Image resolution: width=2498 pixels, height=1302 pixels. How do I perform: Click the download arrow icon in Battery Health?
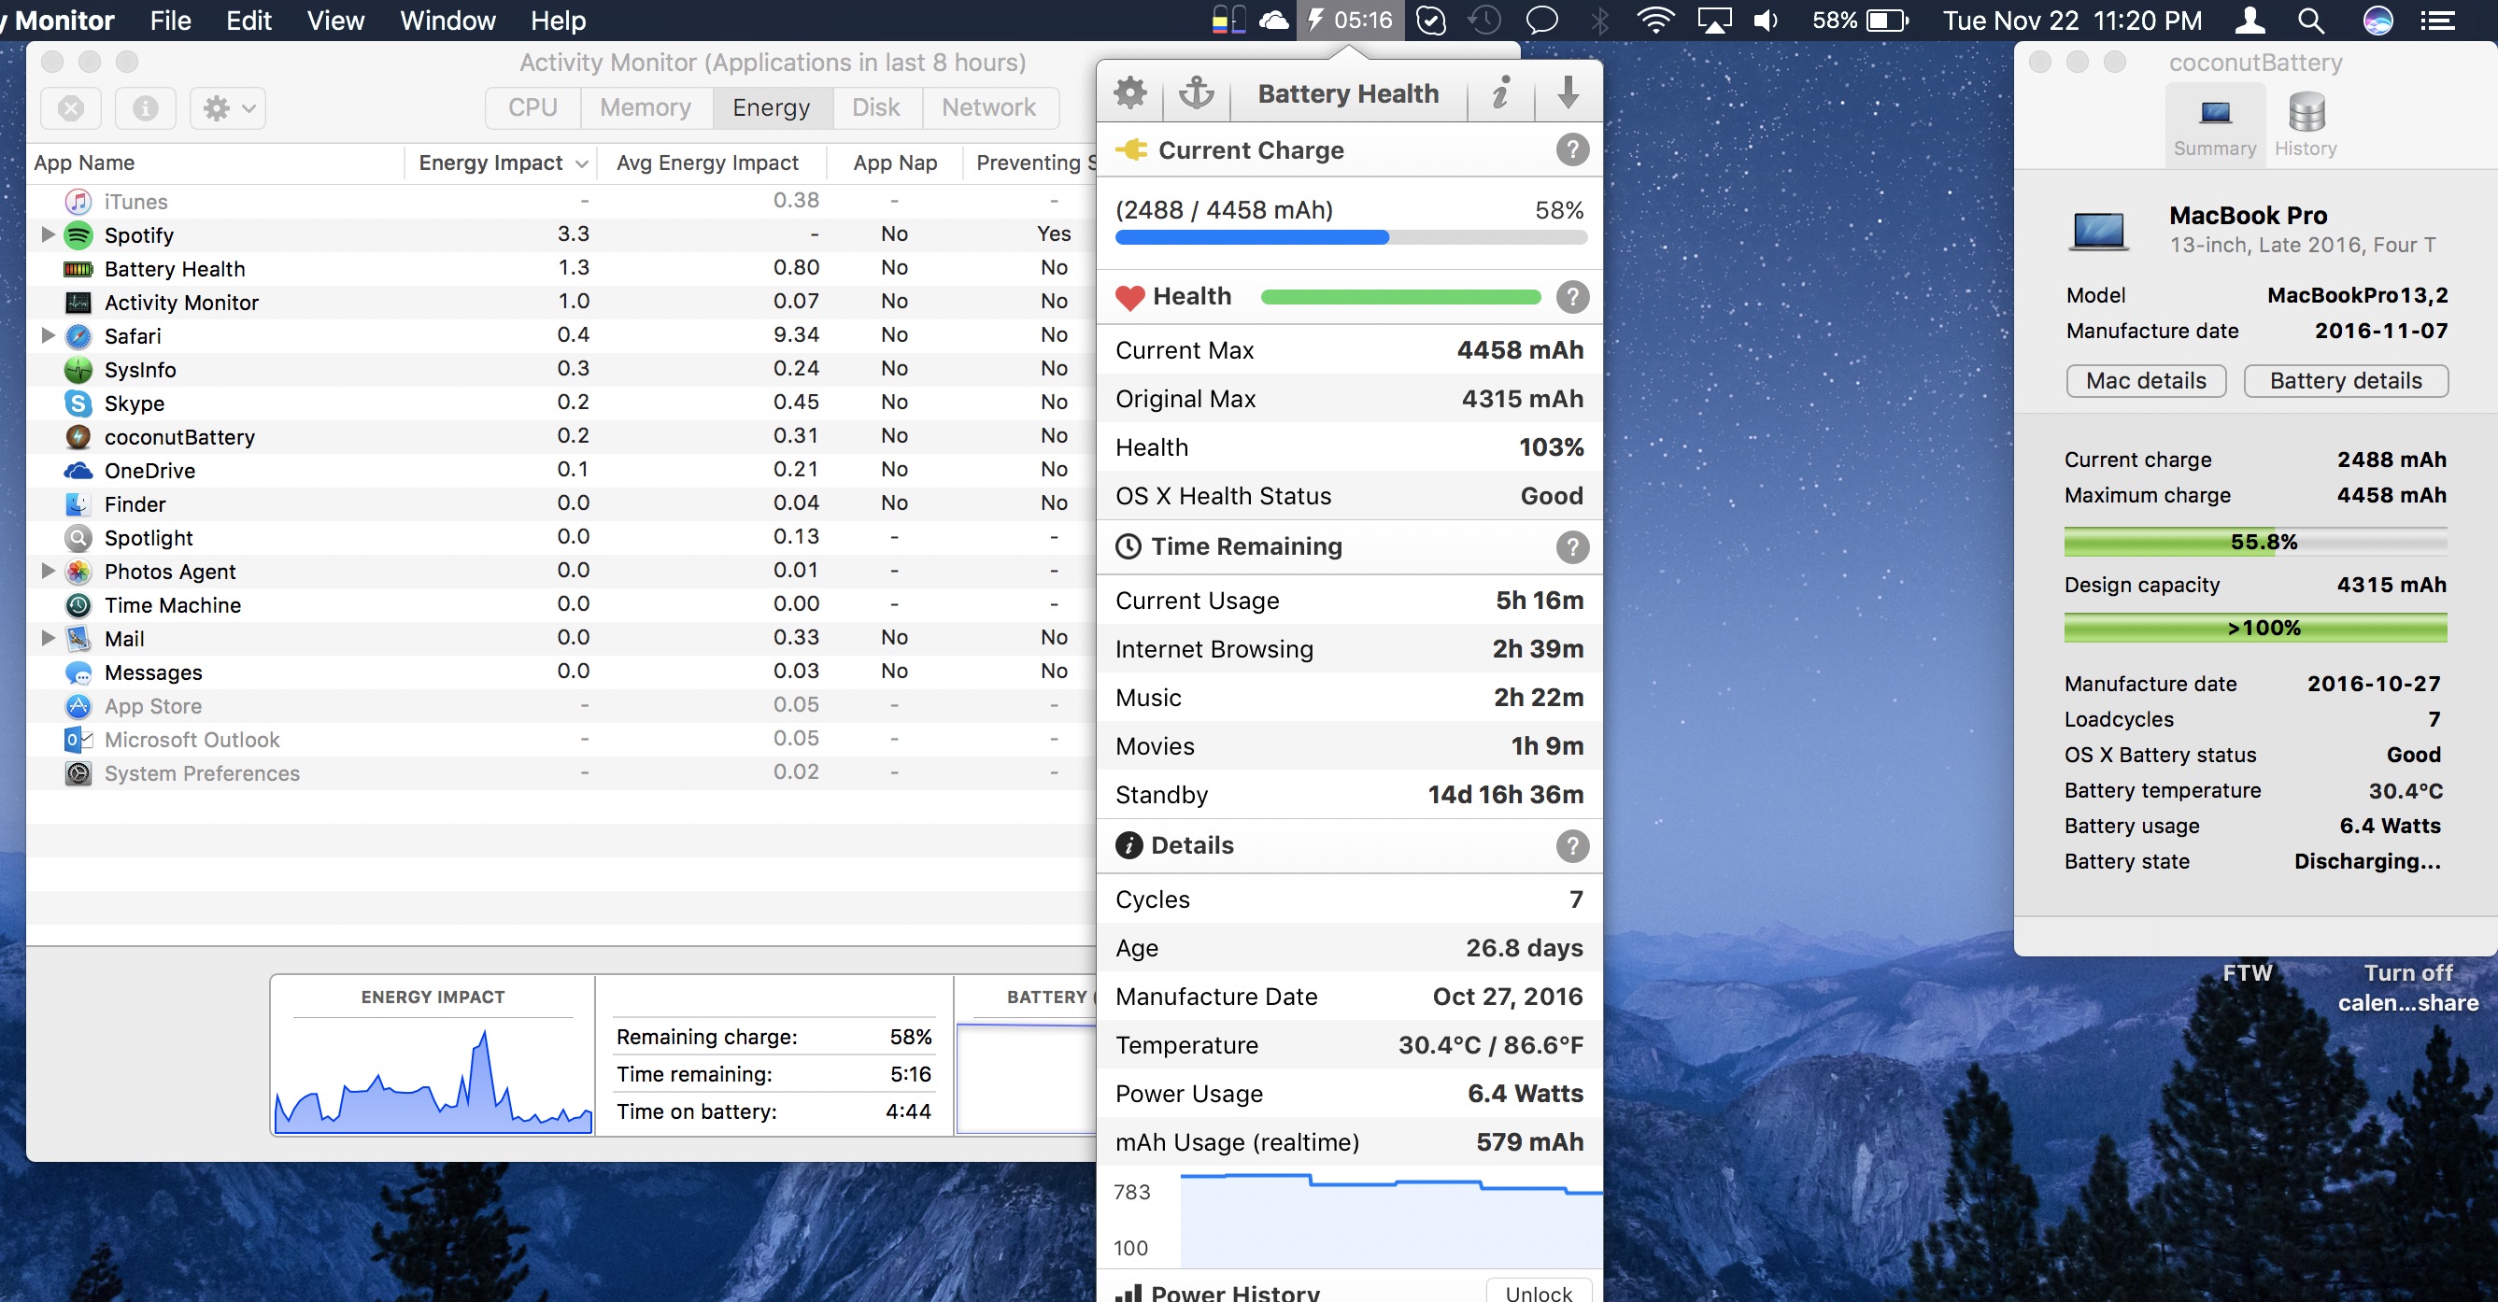pos(1568,93)
